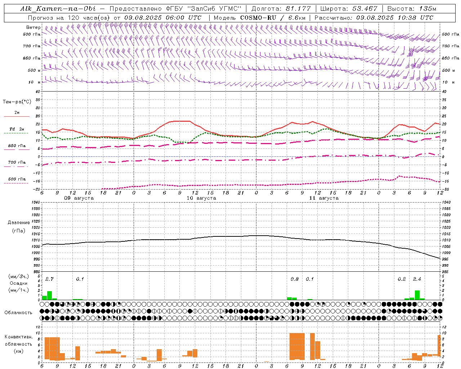Click the "10 августа" date label
The image size is (461, 369).
pyautogui.click(x=201, y=198)
